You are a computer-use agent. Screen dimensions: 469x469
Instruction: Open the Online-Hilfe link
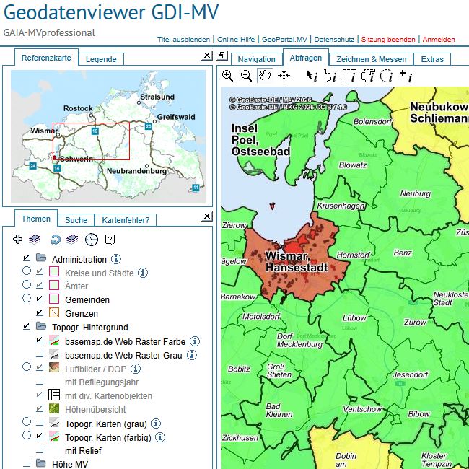tap(236, 40)
